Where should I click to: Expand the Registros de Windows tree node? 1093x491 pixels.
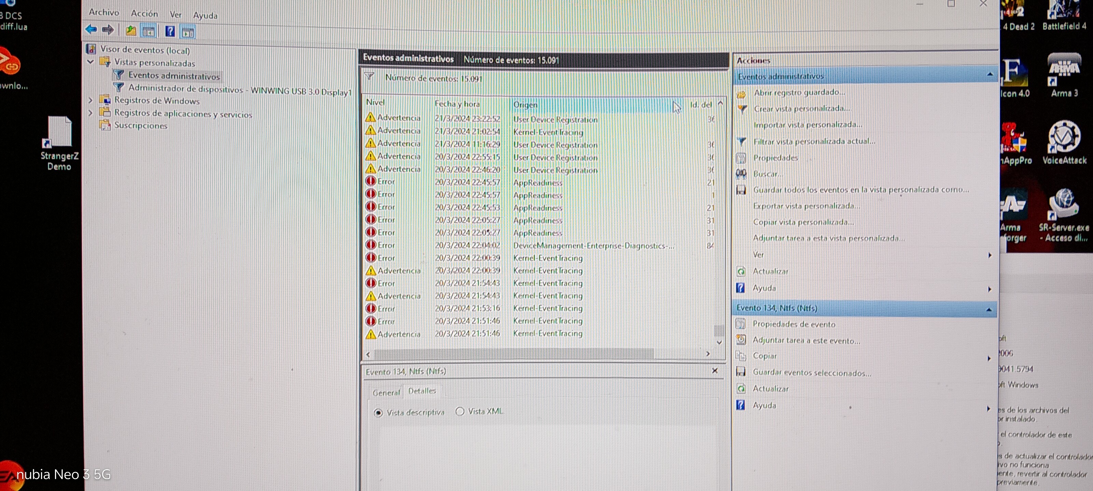pyautogui.click(x=91, y=100)
